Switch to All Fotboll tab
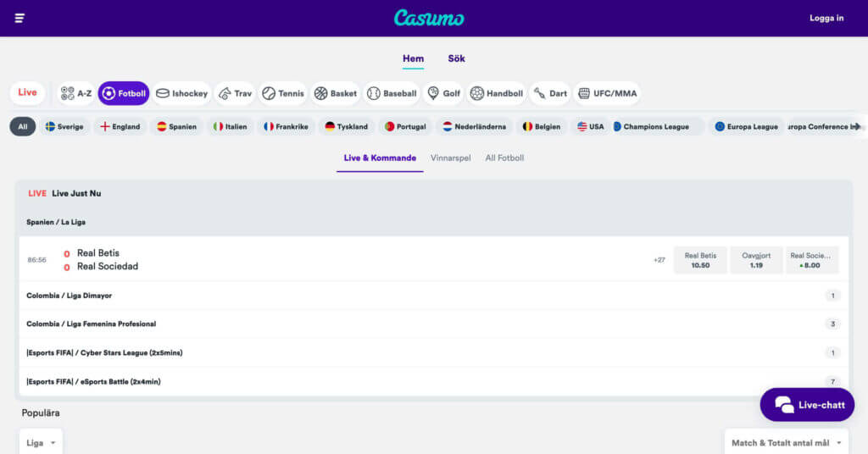 coord(504,158)
